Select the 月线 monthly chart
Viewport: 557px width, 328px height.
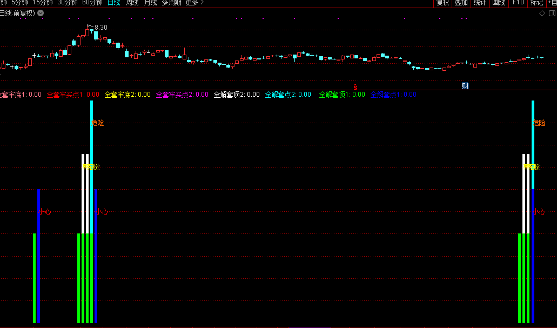pyautogui.click(x=150, y=3)
